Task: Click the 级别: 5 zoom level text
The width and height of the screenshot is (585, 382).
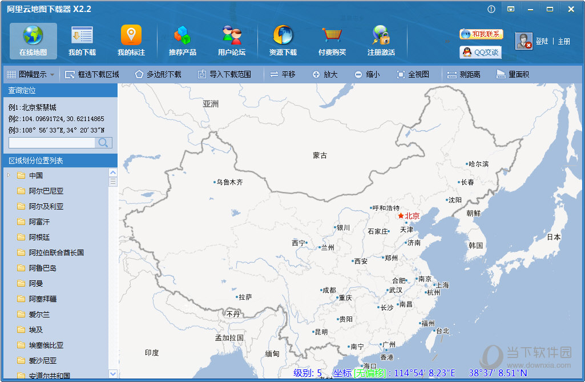Action: pos(308,373)
